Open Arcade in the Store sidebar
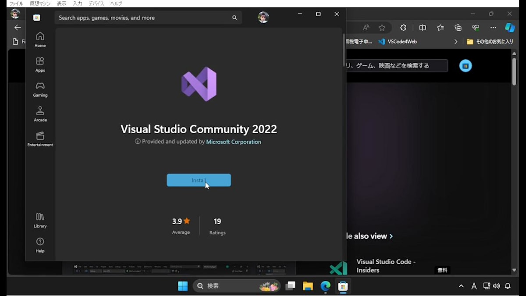526x296 pixels. click(x=40, y=114)
